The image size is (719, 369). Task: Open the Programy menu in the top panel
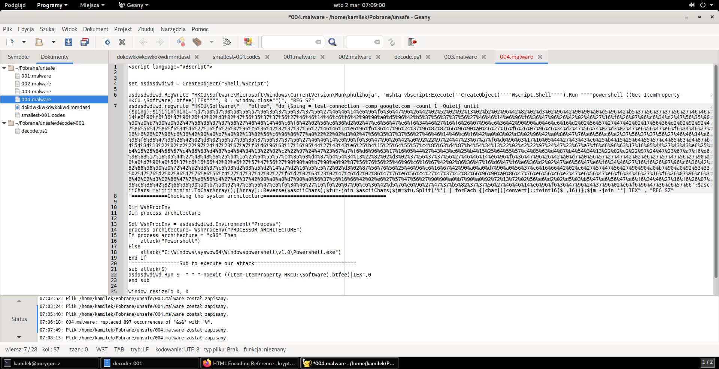coord(52,5)
